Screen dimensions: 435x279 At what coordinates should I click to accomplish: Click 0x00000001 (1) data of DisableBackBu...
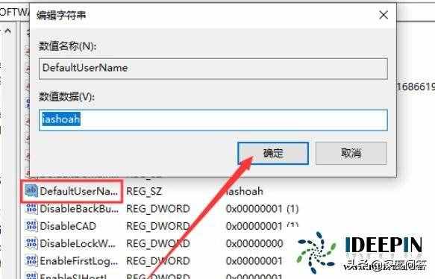[262, 209]
